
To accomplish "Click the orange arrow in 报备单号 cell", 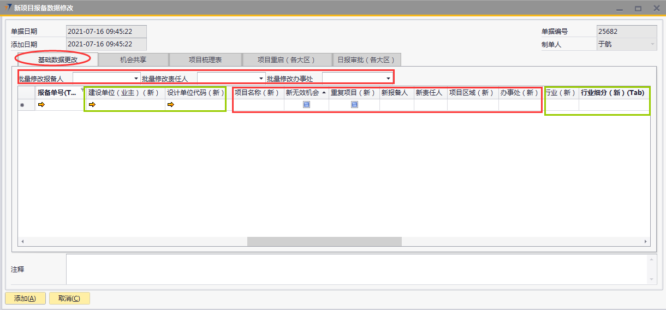I will tap(41, 105).
